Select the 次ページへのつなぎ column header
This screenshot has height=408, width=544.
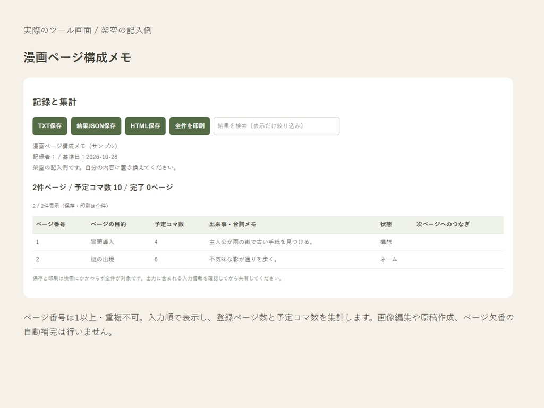[443, 224]
